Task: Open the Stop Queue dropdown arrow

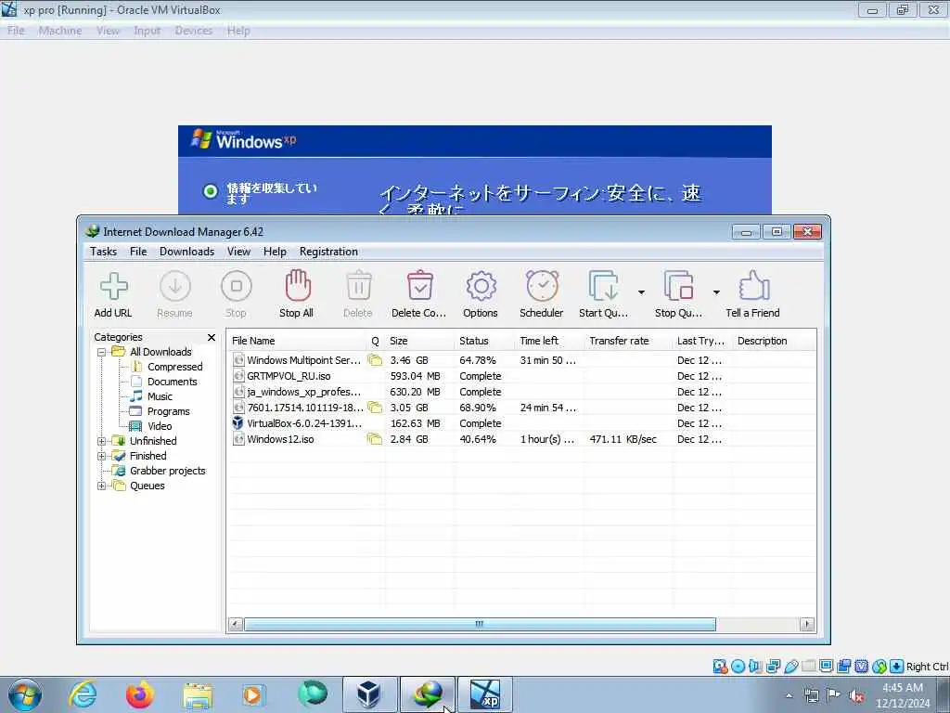Action: click(x=716, y=292)
